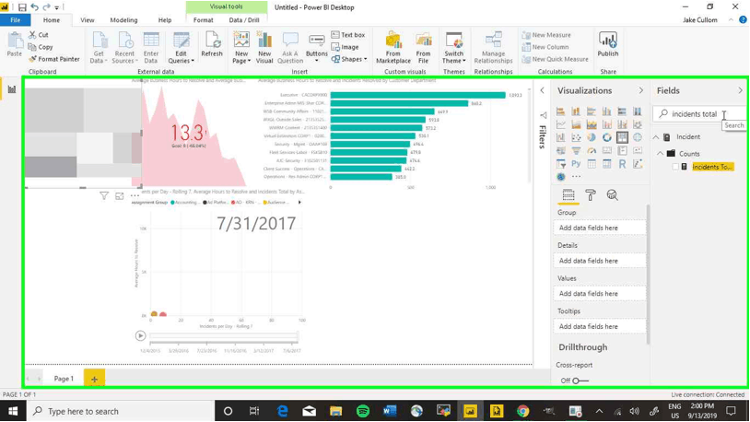Click the Refresh button

[212, 44]
